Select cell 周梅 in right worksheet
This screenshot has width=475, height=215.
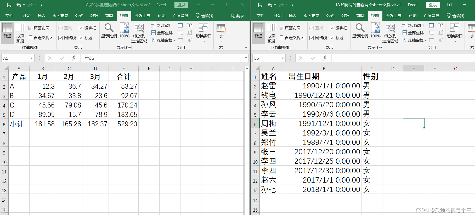click(273, 123)
